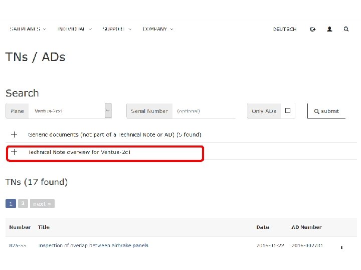Image resolution: width=361 pixels, height=270 pixels.
Task: Go to results page 2
Action: click(x=23, y=203)
